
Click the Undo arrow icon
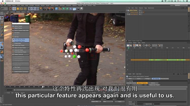pyautogui.click(x=3, y=9)
